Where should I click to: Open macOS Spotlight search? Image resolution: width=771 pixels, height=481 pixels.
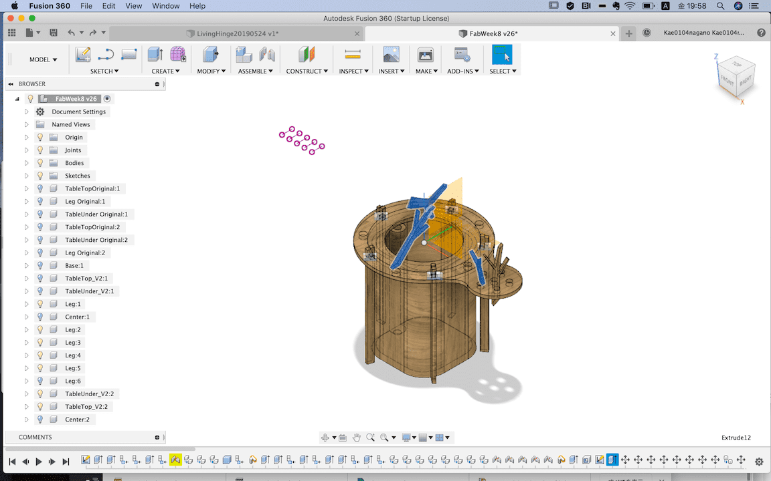pos(720,6)
